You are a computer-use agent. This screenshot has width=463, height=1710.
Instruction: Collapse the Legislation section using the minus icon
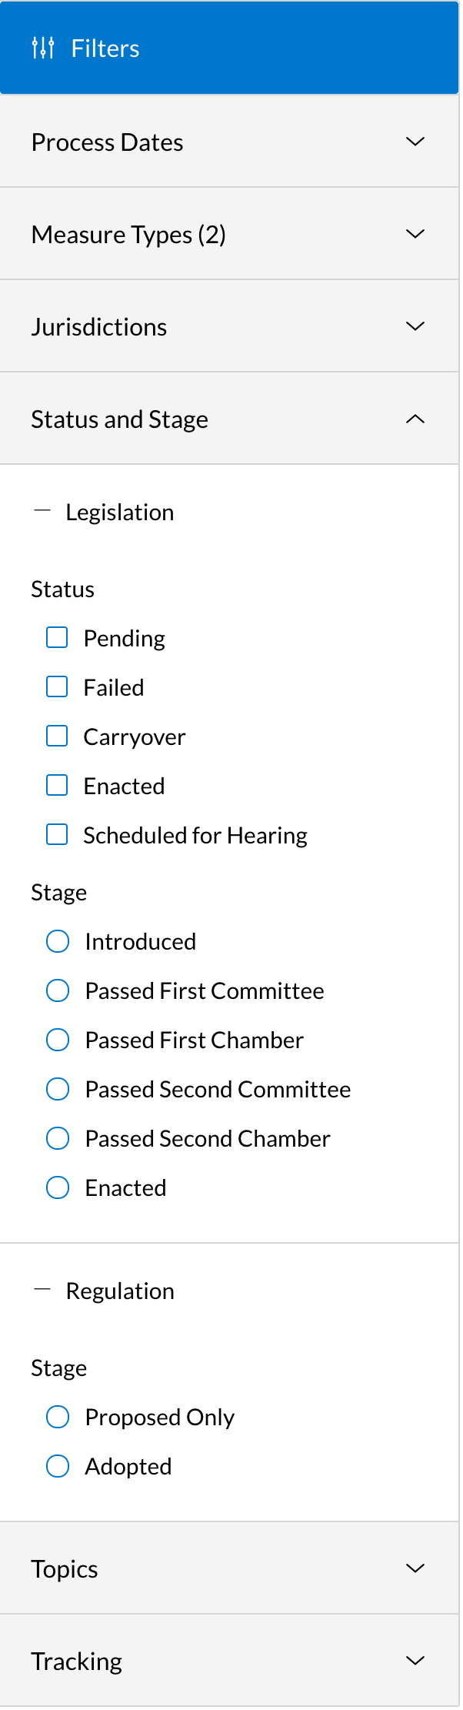[44, 509]
